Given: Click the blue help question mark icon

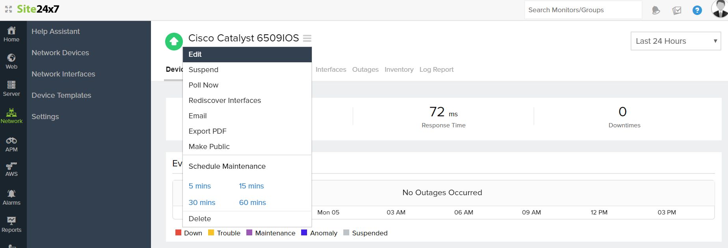Looking at the screenshot, I should (x=697, y=10).
